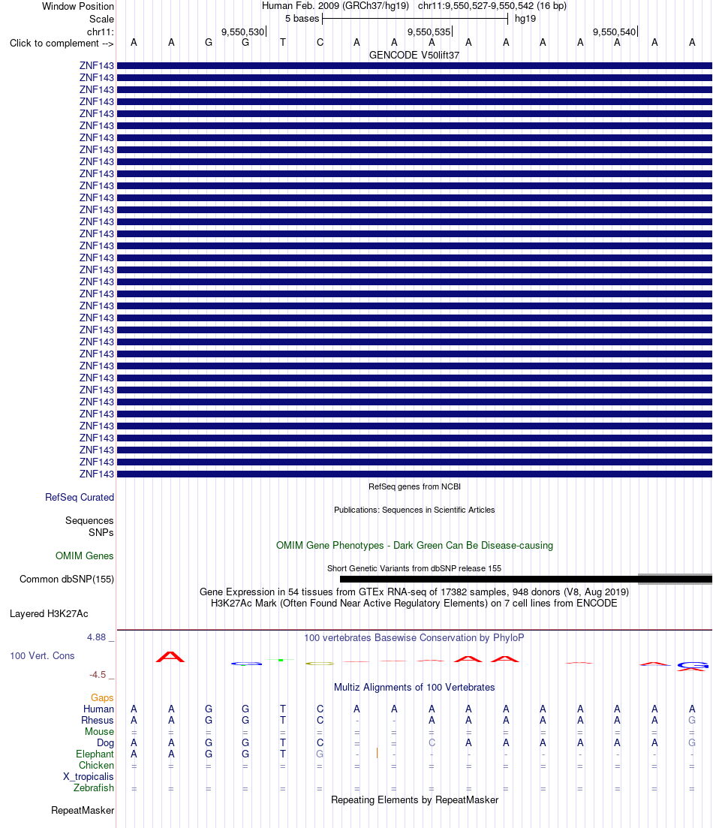The image size is (713, 828).
Task: Click the 9,550,530 ruler position mark
Action: 243,32
